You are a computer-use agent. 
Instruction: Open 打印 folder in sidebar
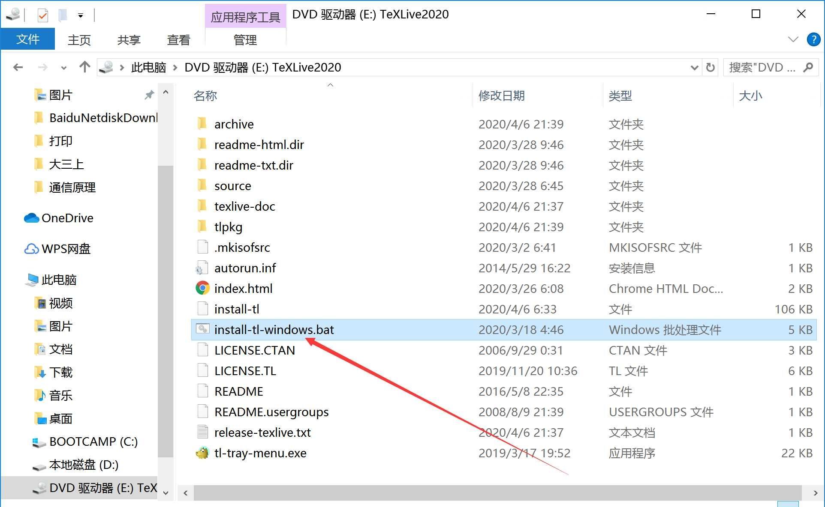61,141
